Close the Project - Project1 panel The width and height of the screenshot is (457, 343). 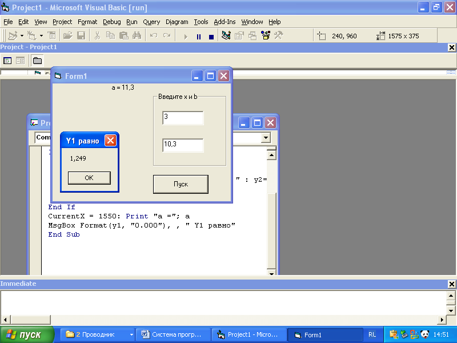tap(452, 47)
